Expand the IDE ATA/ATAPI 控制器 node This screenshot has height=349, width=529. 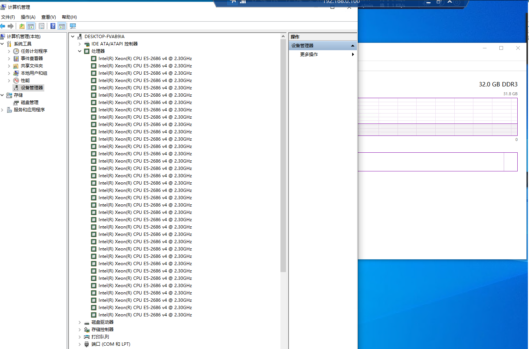79,44
